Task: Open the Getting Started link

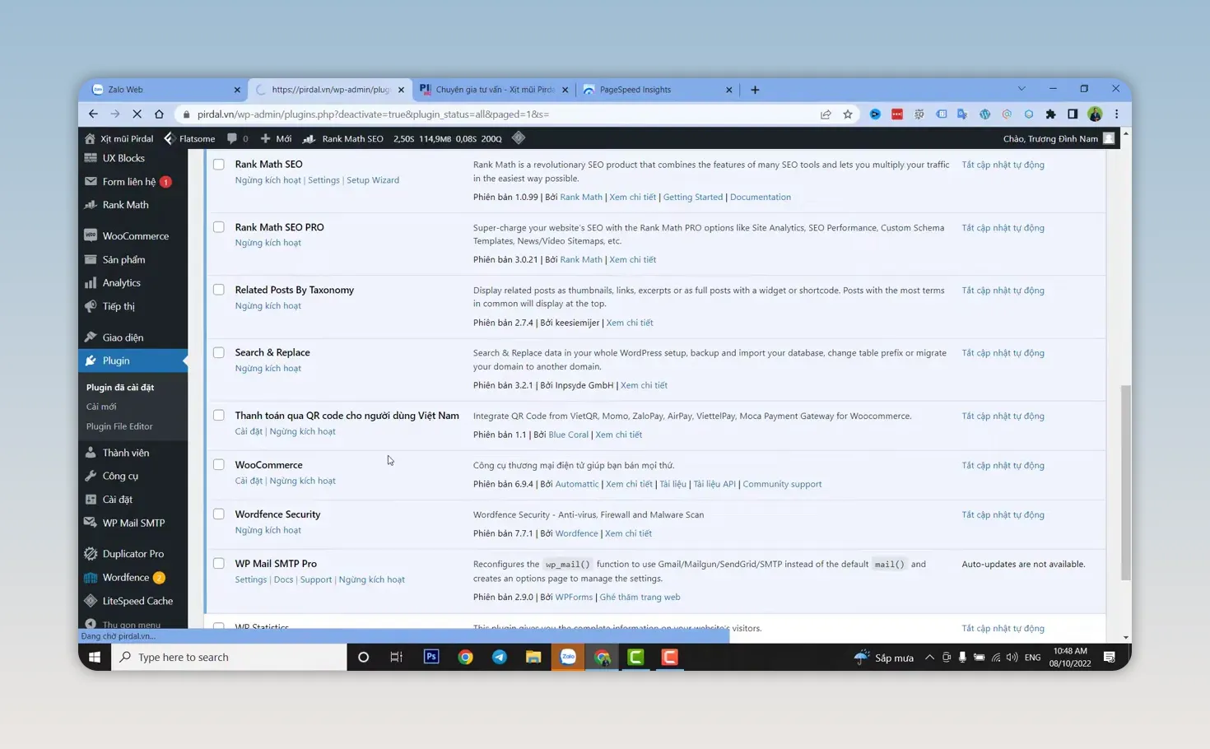Action: click(x=693, y=198)
